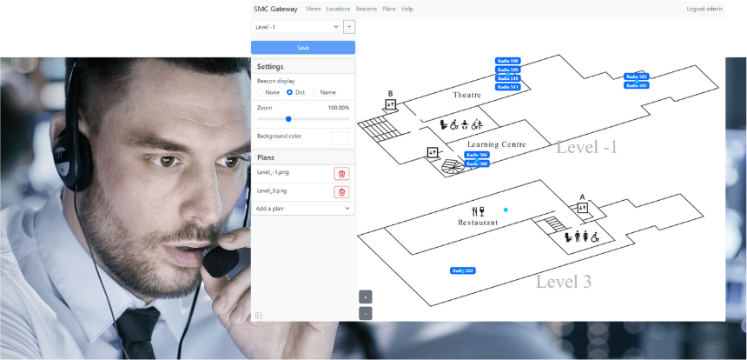The height and width of the screenshot is (360, 747).
Task: Select the unlabeled cyan beacon dot near Restaurant
Action: [506, 210]
